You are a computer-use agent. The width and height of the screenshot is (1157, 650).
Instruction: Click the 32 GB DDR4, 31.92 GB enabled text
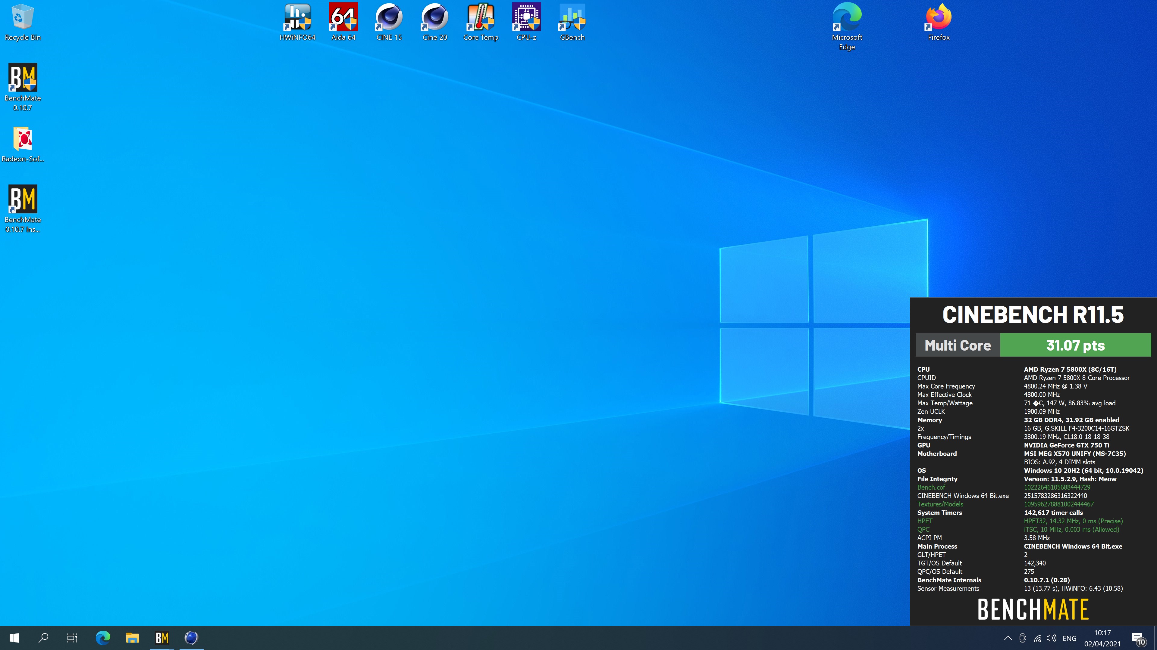click(x=1072, y=420)
